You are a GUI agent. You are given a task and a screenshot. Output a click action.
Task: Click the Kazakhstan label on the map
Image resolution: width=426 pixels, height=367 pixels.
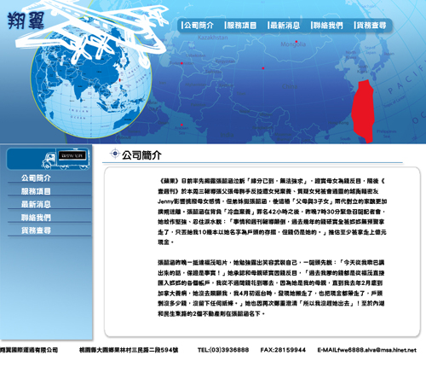point(213,38)
